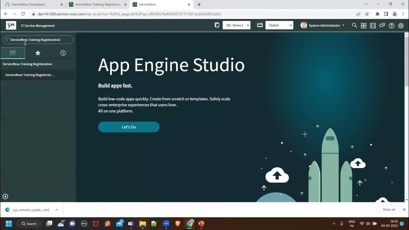Click the browser URL address bar
The height and width of the screenshot is (230, 409).
click(x=192, y=14)
